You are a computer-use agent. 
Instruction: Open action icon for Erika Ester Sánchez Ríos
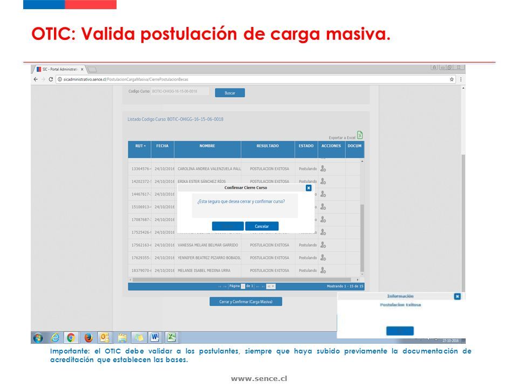[323, 181]
